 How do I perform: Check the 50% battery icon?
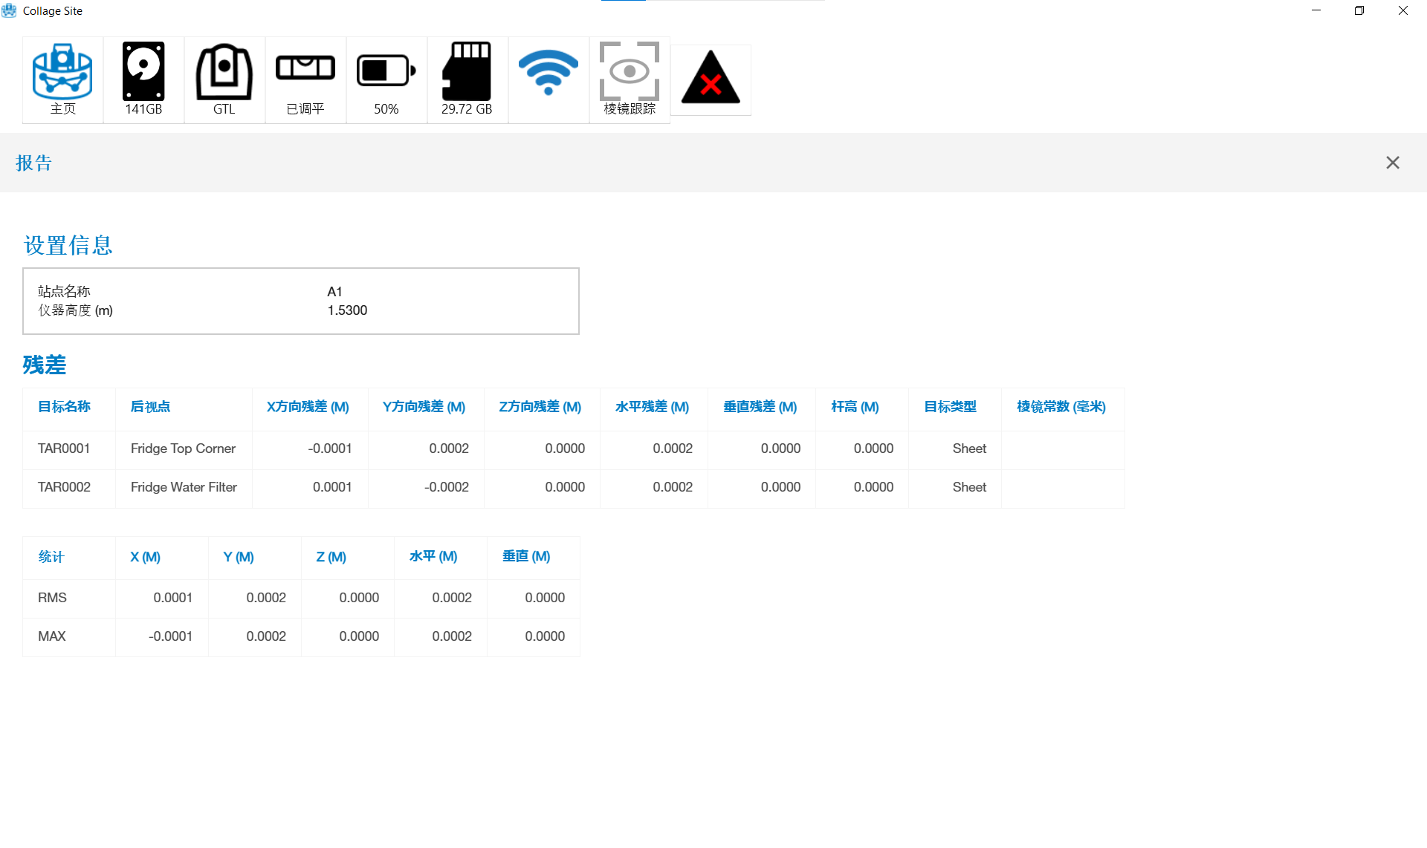pos(386,79)
